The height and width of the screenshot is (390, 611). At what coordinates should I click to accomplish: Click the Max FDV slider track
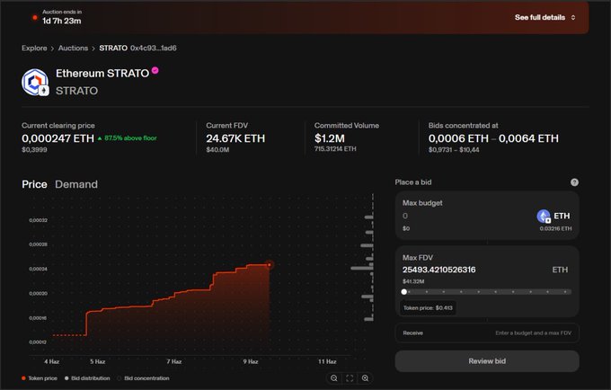[x=487, y=292]
